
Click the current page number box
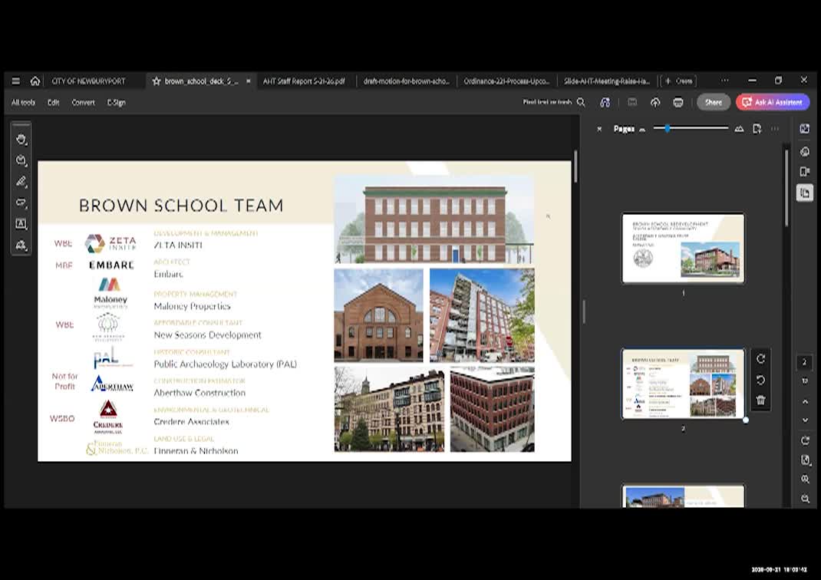805,361
